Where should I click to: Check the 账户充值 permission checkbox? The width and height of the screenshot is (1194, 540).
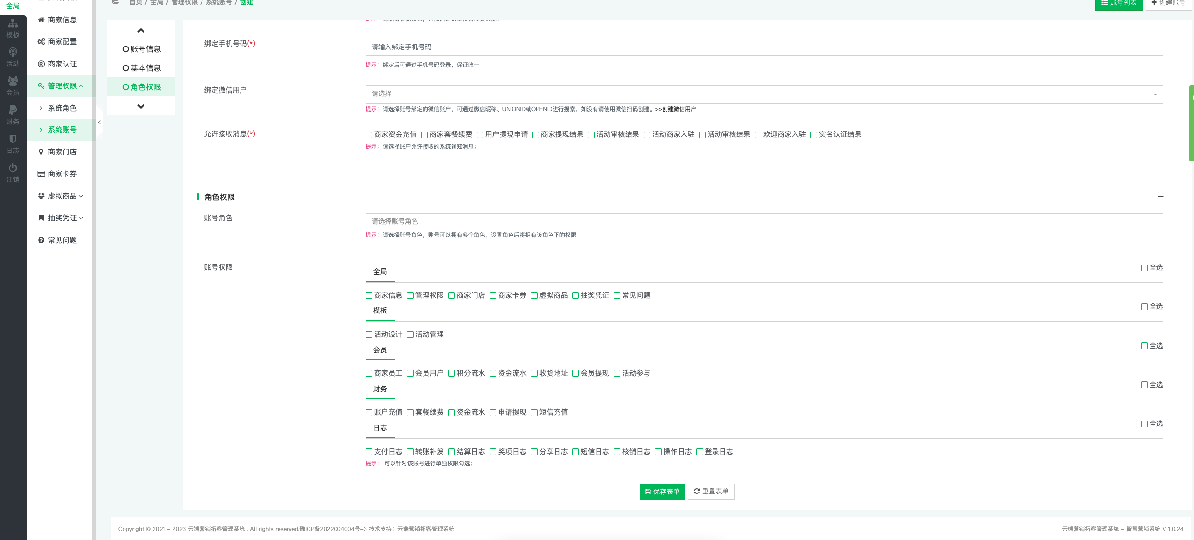click(369, 413)
